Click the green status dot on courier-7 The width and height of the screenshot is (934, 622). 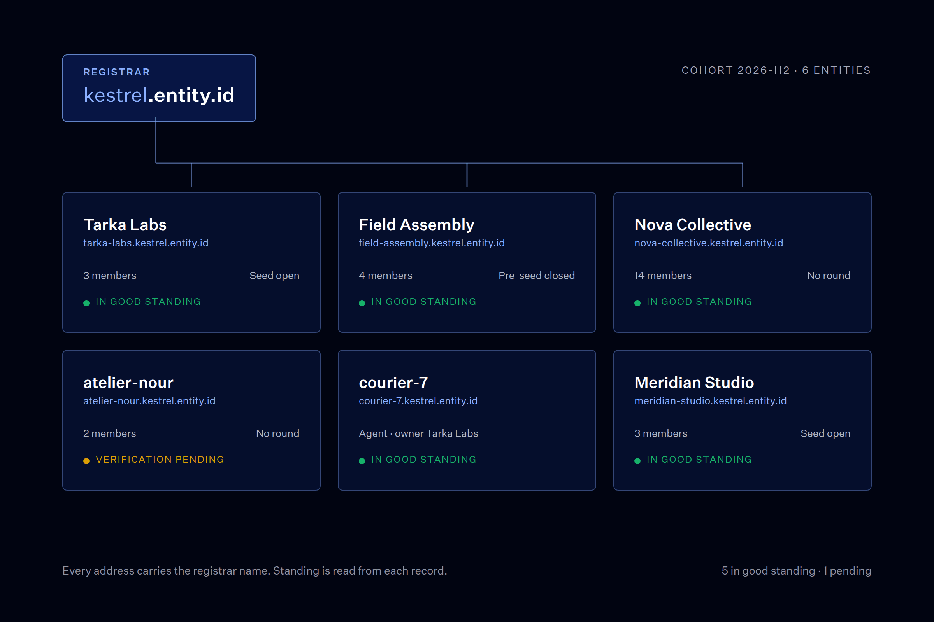[x=362, y=461]
